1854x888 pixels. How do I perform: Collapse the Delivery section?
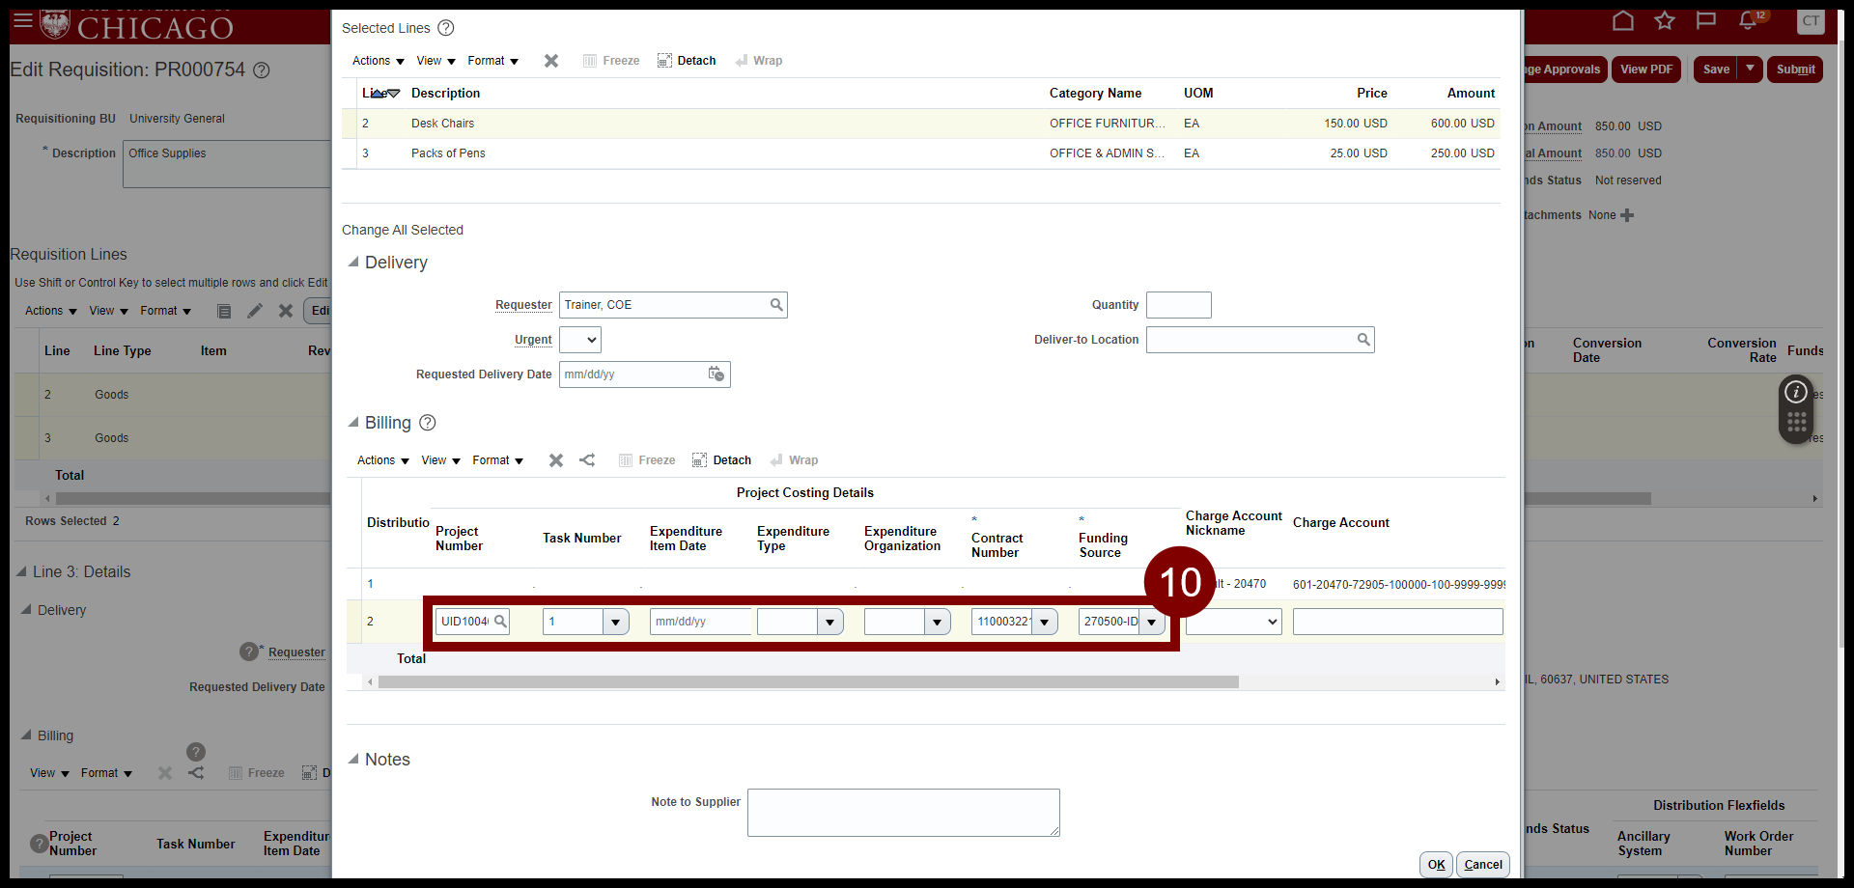click(x=353, y=263)
